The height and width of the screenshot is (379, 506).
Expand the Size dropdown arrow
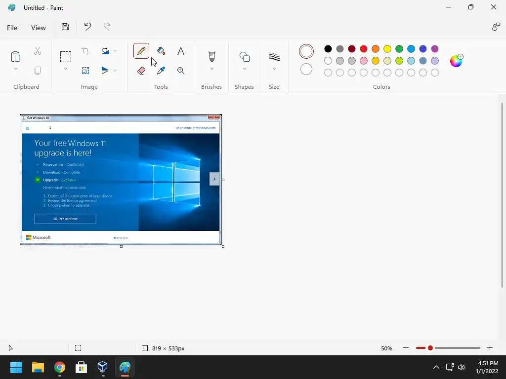point(274,69)
